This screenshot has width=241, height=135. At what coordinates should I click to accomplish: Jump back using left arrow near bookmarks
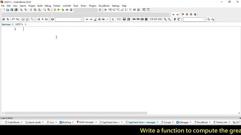click(173, 15)
